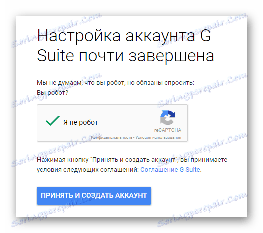Screen dimensions: 263x233
Task: Open the Соглашение G Suite link
Action: 170,170
